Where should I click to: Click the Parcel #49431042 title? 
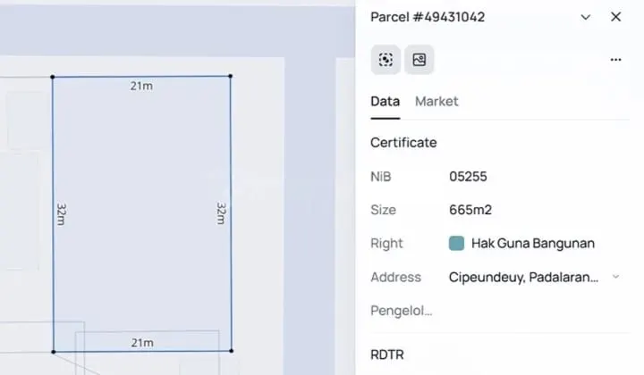point(428,17)
